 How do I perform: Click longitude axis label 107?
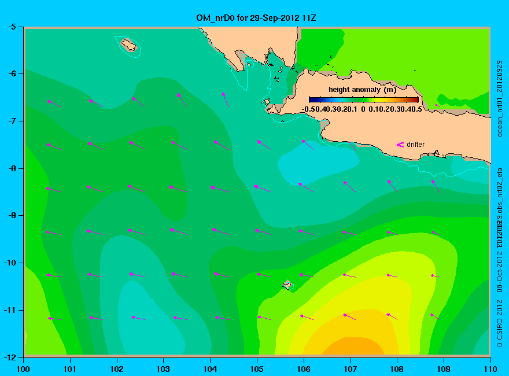tap(351, 369)
